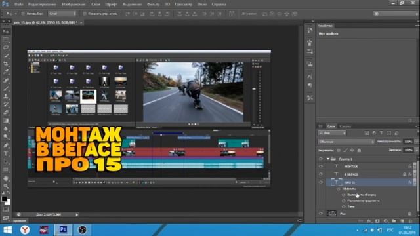Image resolution: width=420 pixels, height=236 pixels.
Task: Select the Gradient tool
Action: click(x=6, y=121)
